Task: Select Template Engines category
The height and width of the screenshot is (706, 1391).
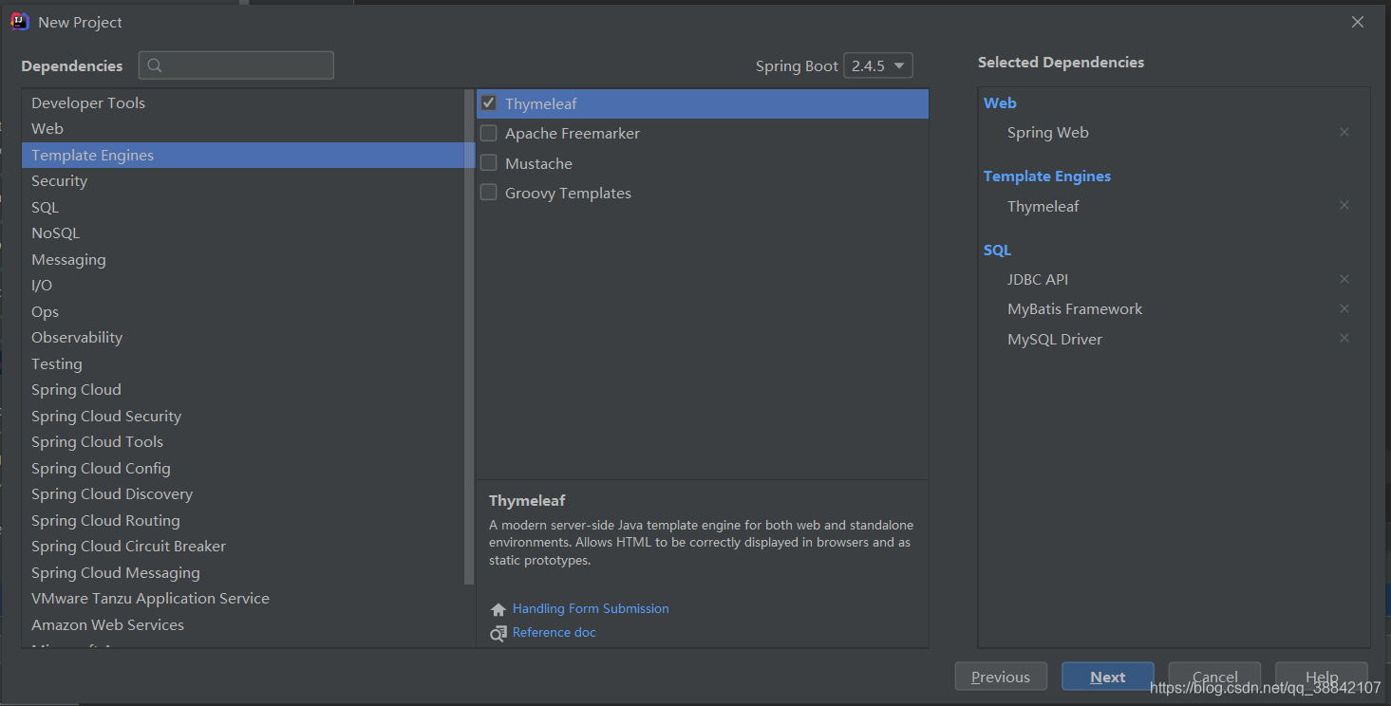Action: (x=242, y=155)
